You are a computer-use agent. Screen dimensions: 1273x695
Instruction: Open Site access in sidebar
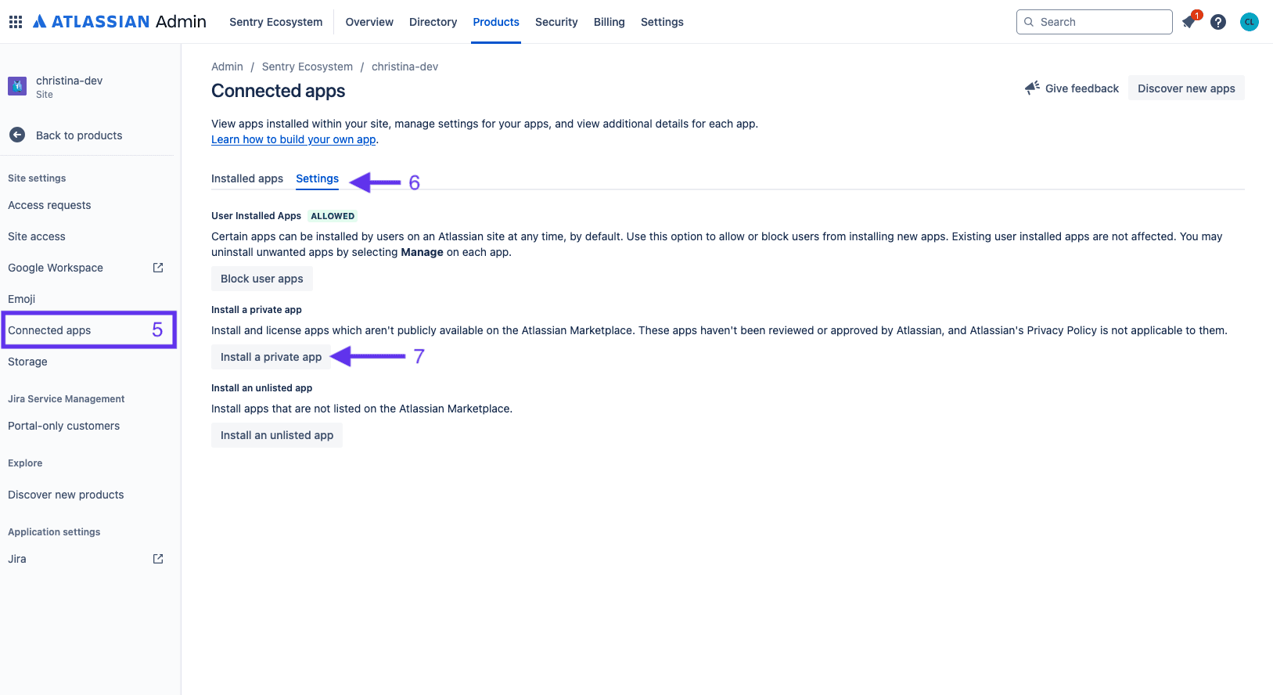click(x=37, y=236)
